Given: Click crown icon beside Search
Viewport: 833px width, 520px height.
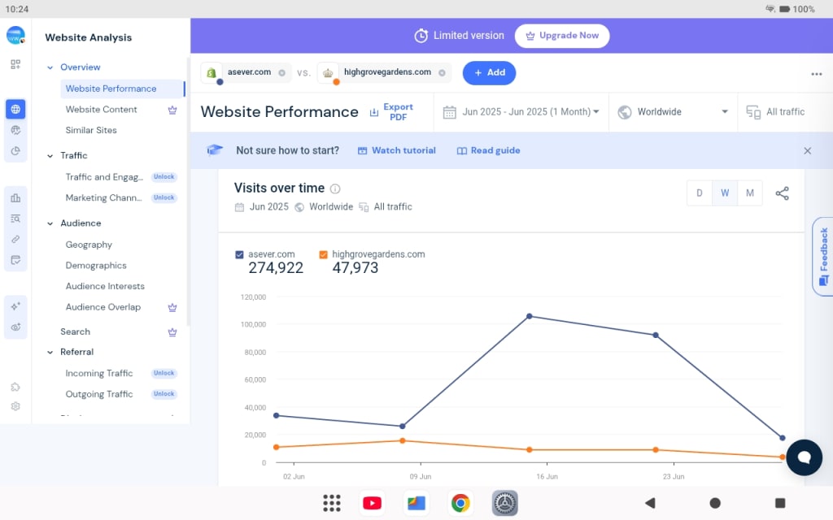Looking at the screenshot, I should 172,332.
